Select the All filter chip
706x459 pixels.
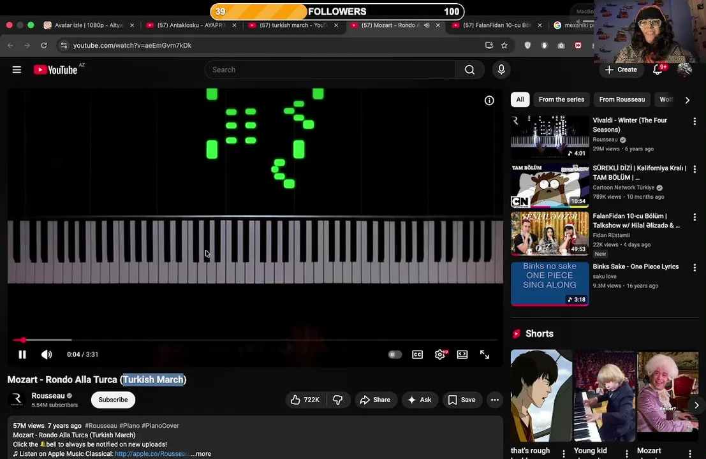[x=520, y=99]
